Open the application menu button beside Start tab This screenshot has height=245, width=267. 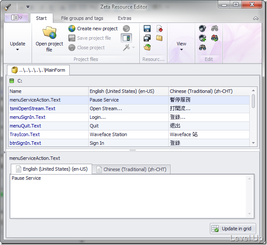pyautogui.click(x=16, y=18)
